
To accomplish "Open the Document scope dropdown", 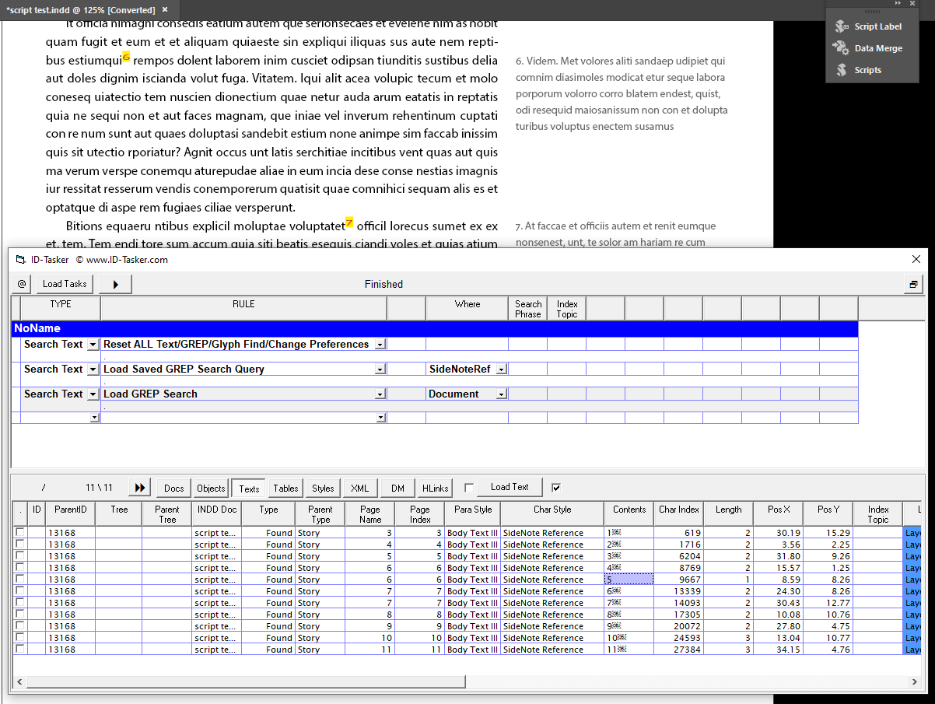I will click(x=501, y=394).
